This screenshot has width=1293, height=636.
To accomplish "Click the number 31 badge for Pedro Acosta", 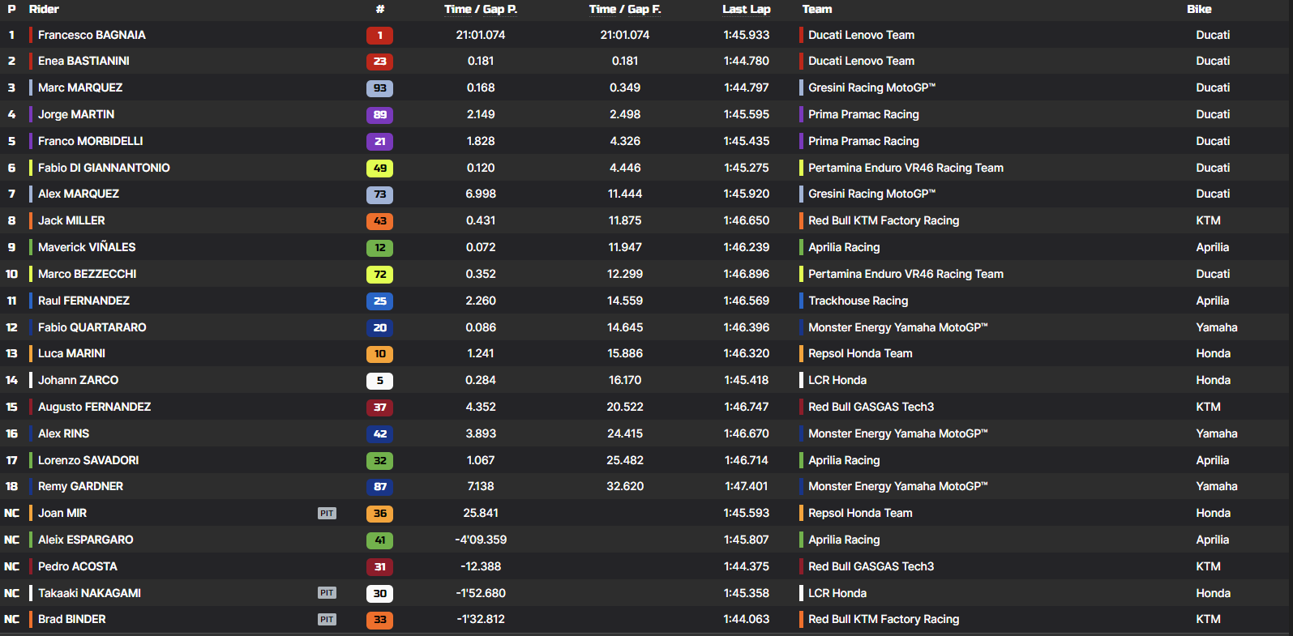I will click(x=379, y=567).
